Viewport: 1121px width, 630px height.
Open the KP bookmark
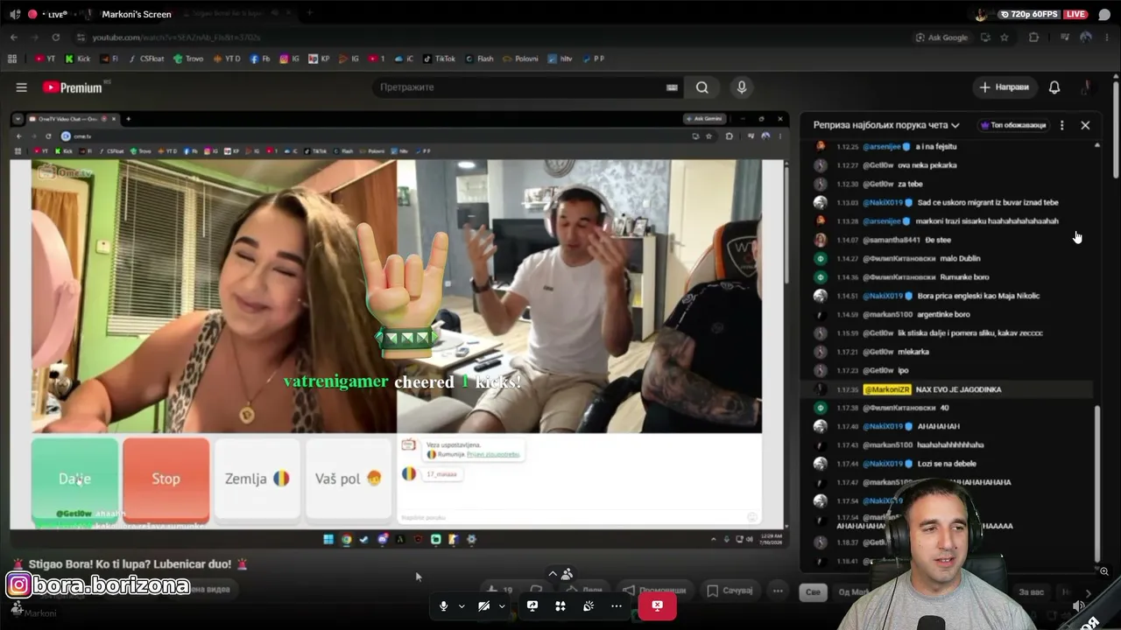[320, 59]
